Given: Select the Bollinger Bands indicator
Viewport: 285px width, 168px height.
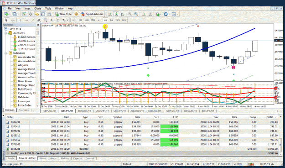Looking at the screenshot, I should coord(26,85).
